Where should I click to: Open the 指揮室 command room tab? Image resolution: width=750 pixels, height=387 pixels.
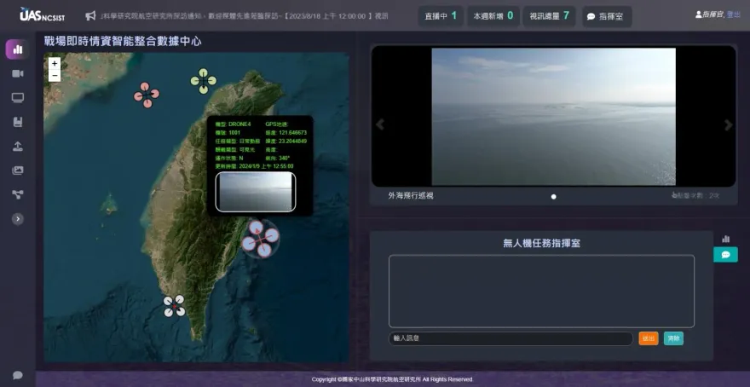pyautogui.click(x=607, y=16)
